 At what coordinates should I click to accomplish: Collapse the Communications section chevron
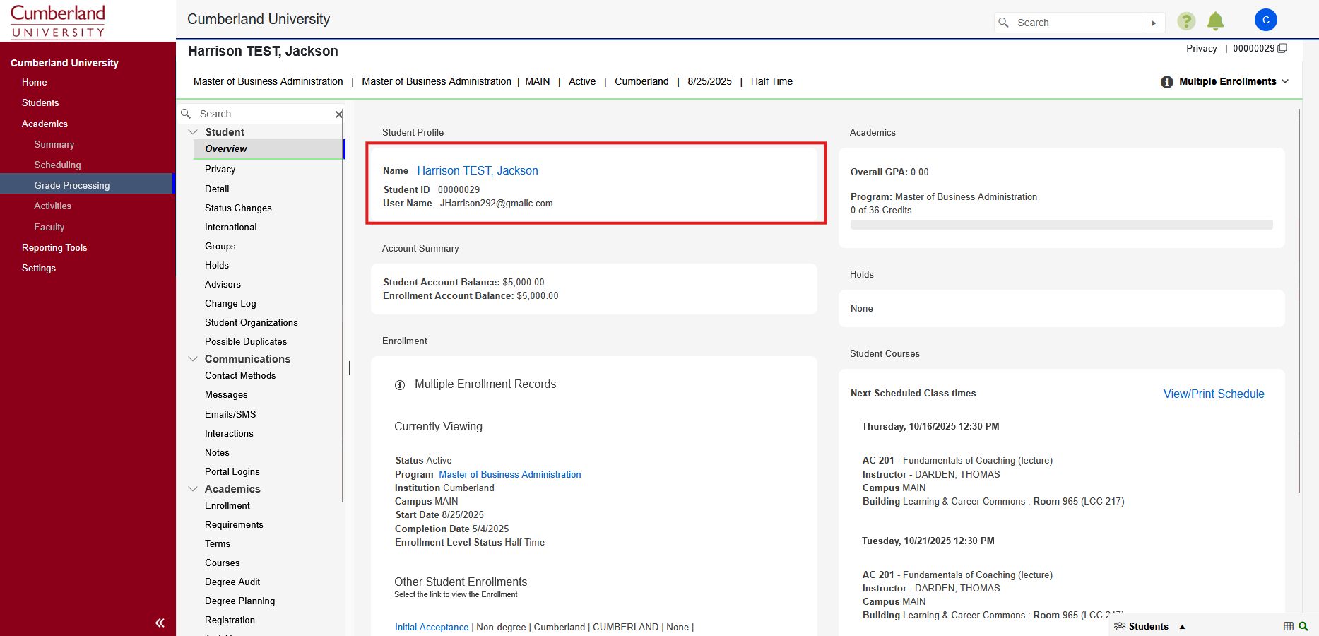pos(193,359)
